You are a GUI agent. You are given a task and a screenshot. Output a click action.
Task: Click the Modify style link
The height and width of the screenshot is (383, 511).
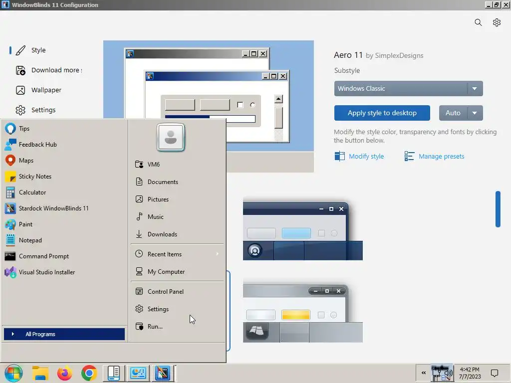pyautogui.click(x=366, y=156)
